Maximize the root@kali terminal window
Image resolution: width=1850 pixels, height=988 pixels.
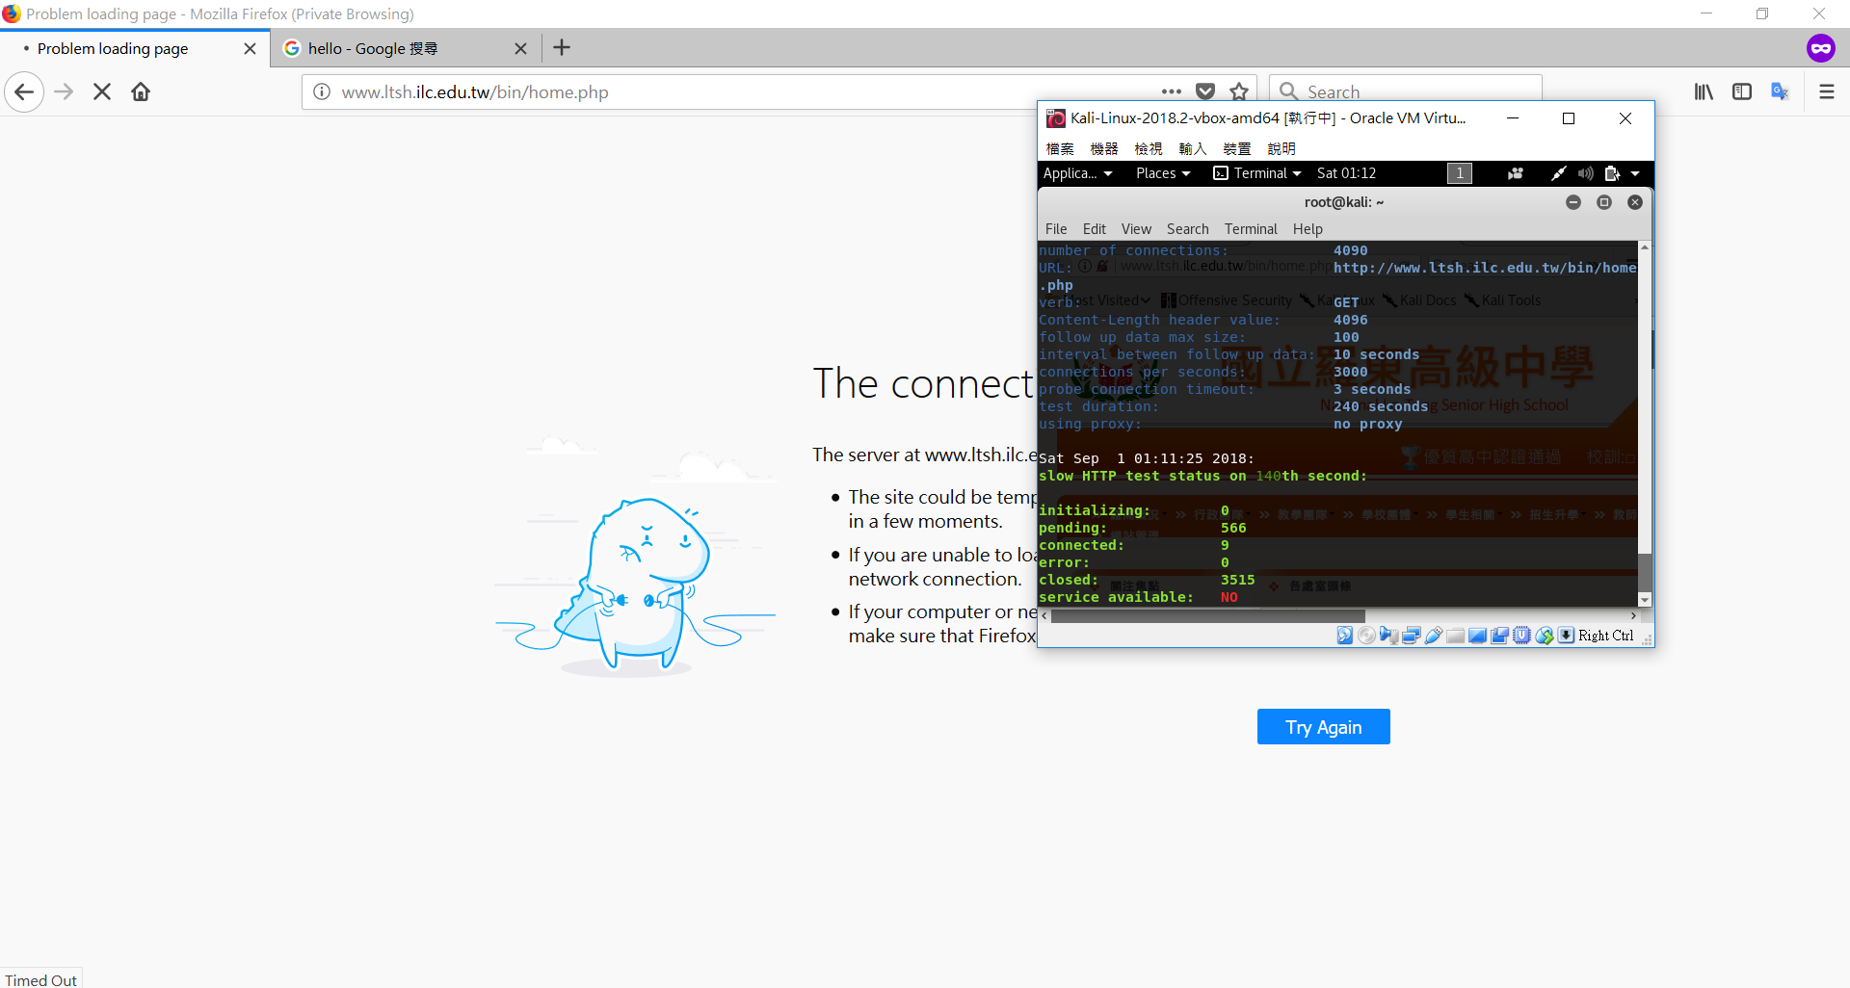tap(1604, 202)
